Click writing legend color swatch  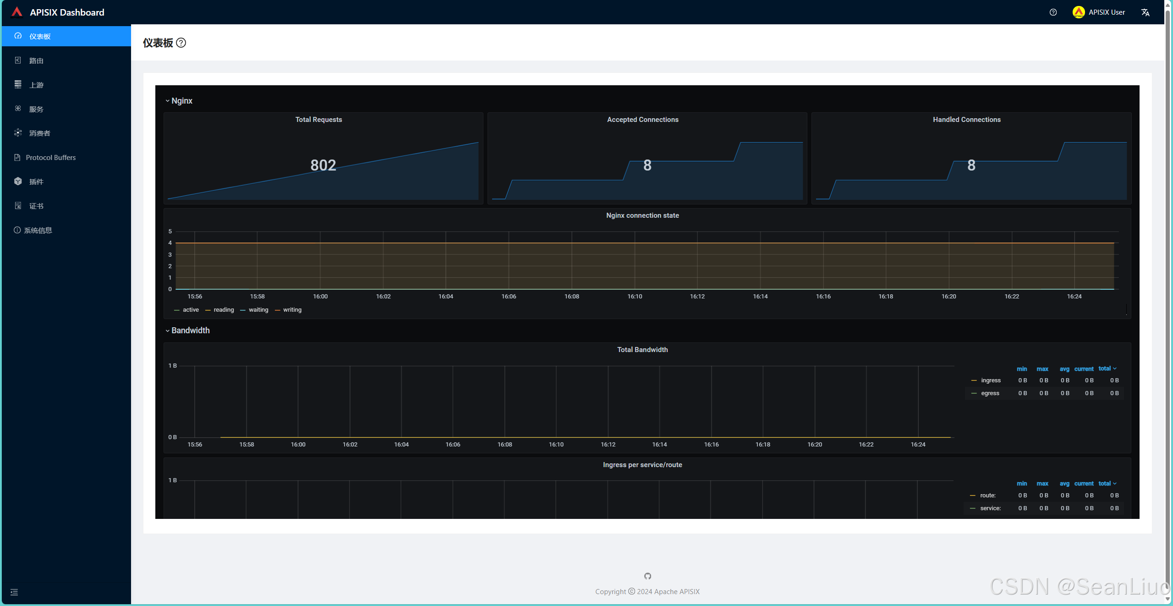(x=277, y=310)
